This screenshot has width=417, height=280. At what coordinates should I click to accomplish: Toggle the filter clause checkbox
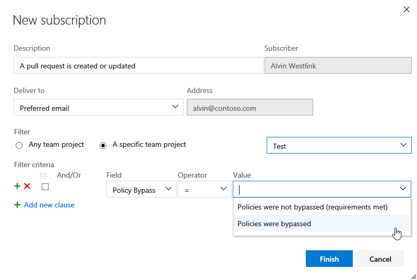point(45,186)
